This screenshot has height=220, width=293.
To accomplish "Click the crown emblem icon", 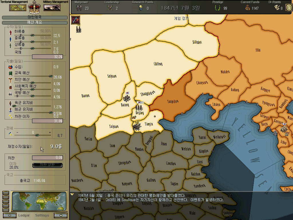I will (x=34, y=7).
